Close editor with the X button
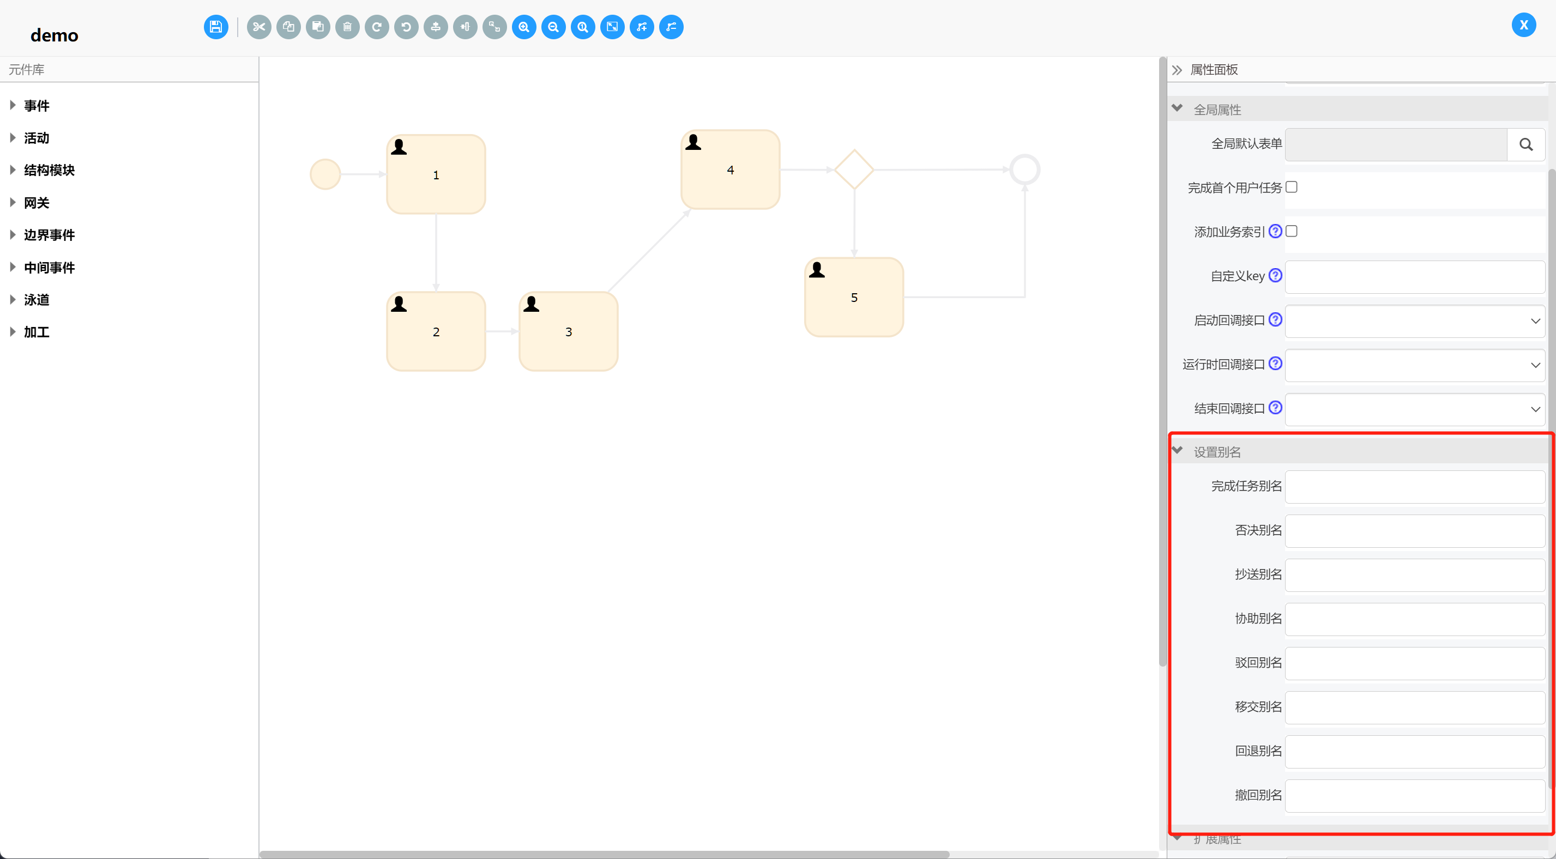1556x859 pixels. click(x=1523, y=26)
